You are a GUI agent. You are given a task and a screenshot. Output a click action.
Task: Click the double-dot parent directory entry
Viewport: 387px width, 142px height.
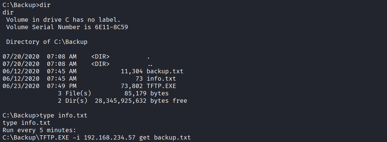(150, 64)
